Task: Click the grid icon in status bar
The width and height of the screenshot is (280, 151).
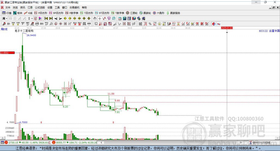Action: [x=2, y=143]
